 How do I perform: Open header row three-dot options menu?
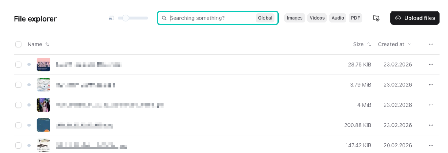(x=431, y=44)
